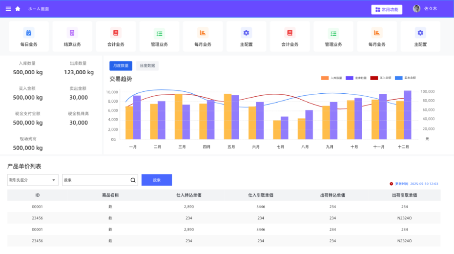
Task: Switch to 日度数据 tab
Action: click(147, 65)
